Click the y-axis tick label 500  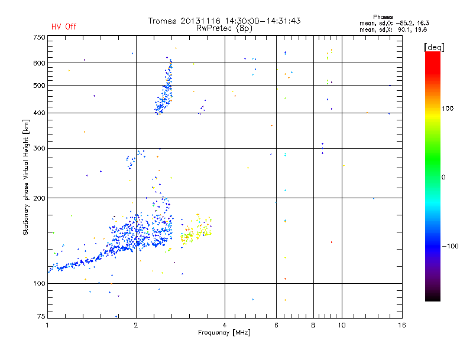click(x=39, y=86)
